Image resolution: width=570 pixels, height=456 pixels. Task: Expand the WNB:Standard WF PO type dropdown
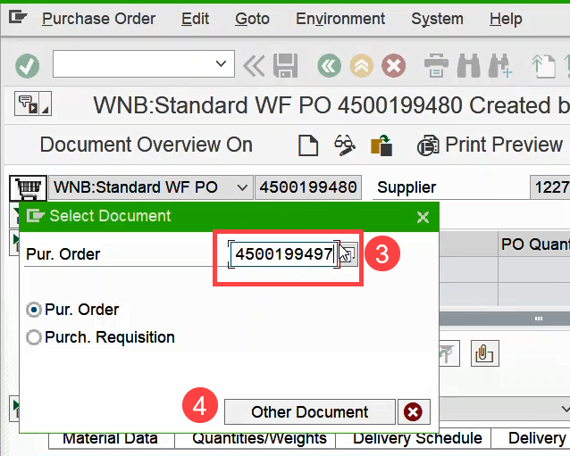240,187
